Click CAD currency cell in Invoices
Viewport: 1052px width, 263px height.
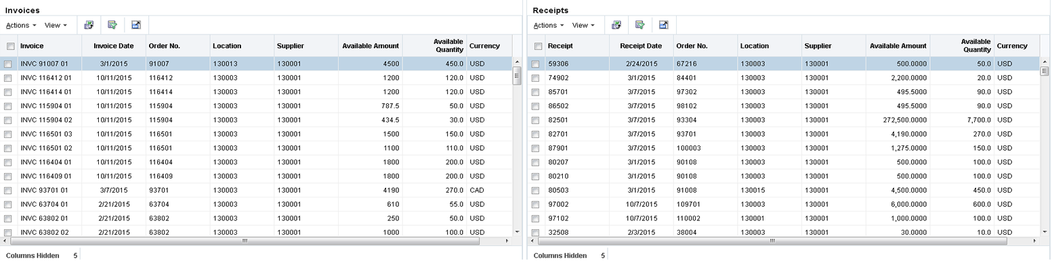(x=477, y=191)
